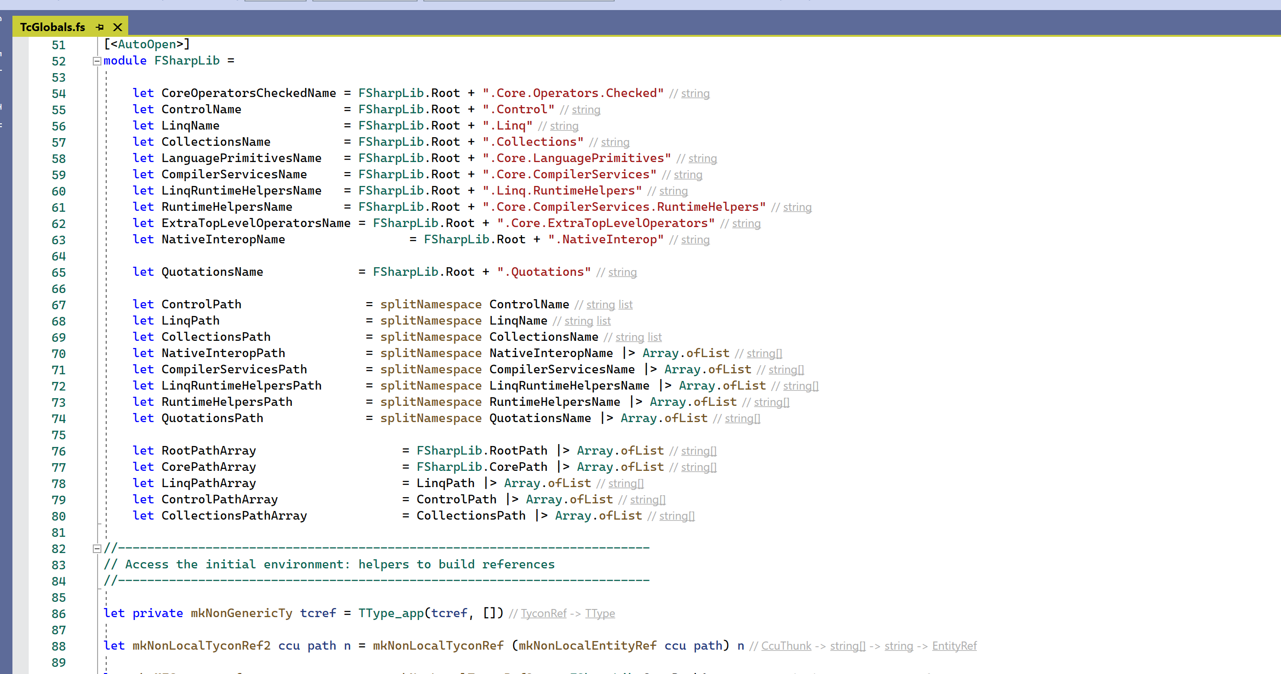1281x674 pixels.
Task: Collapse the comment region at line 82
Action: point(97,549)
